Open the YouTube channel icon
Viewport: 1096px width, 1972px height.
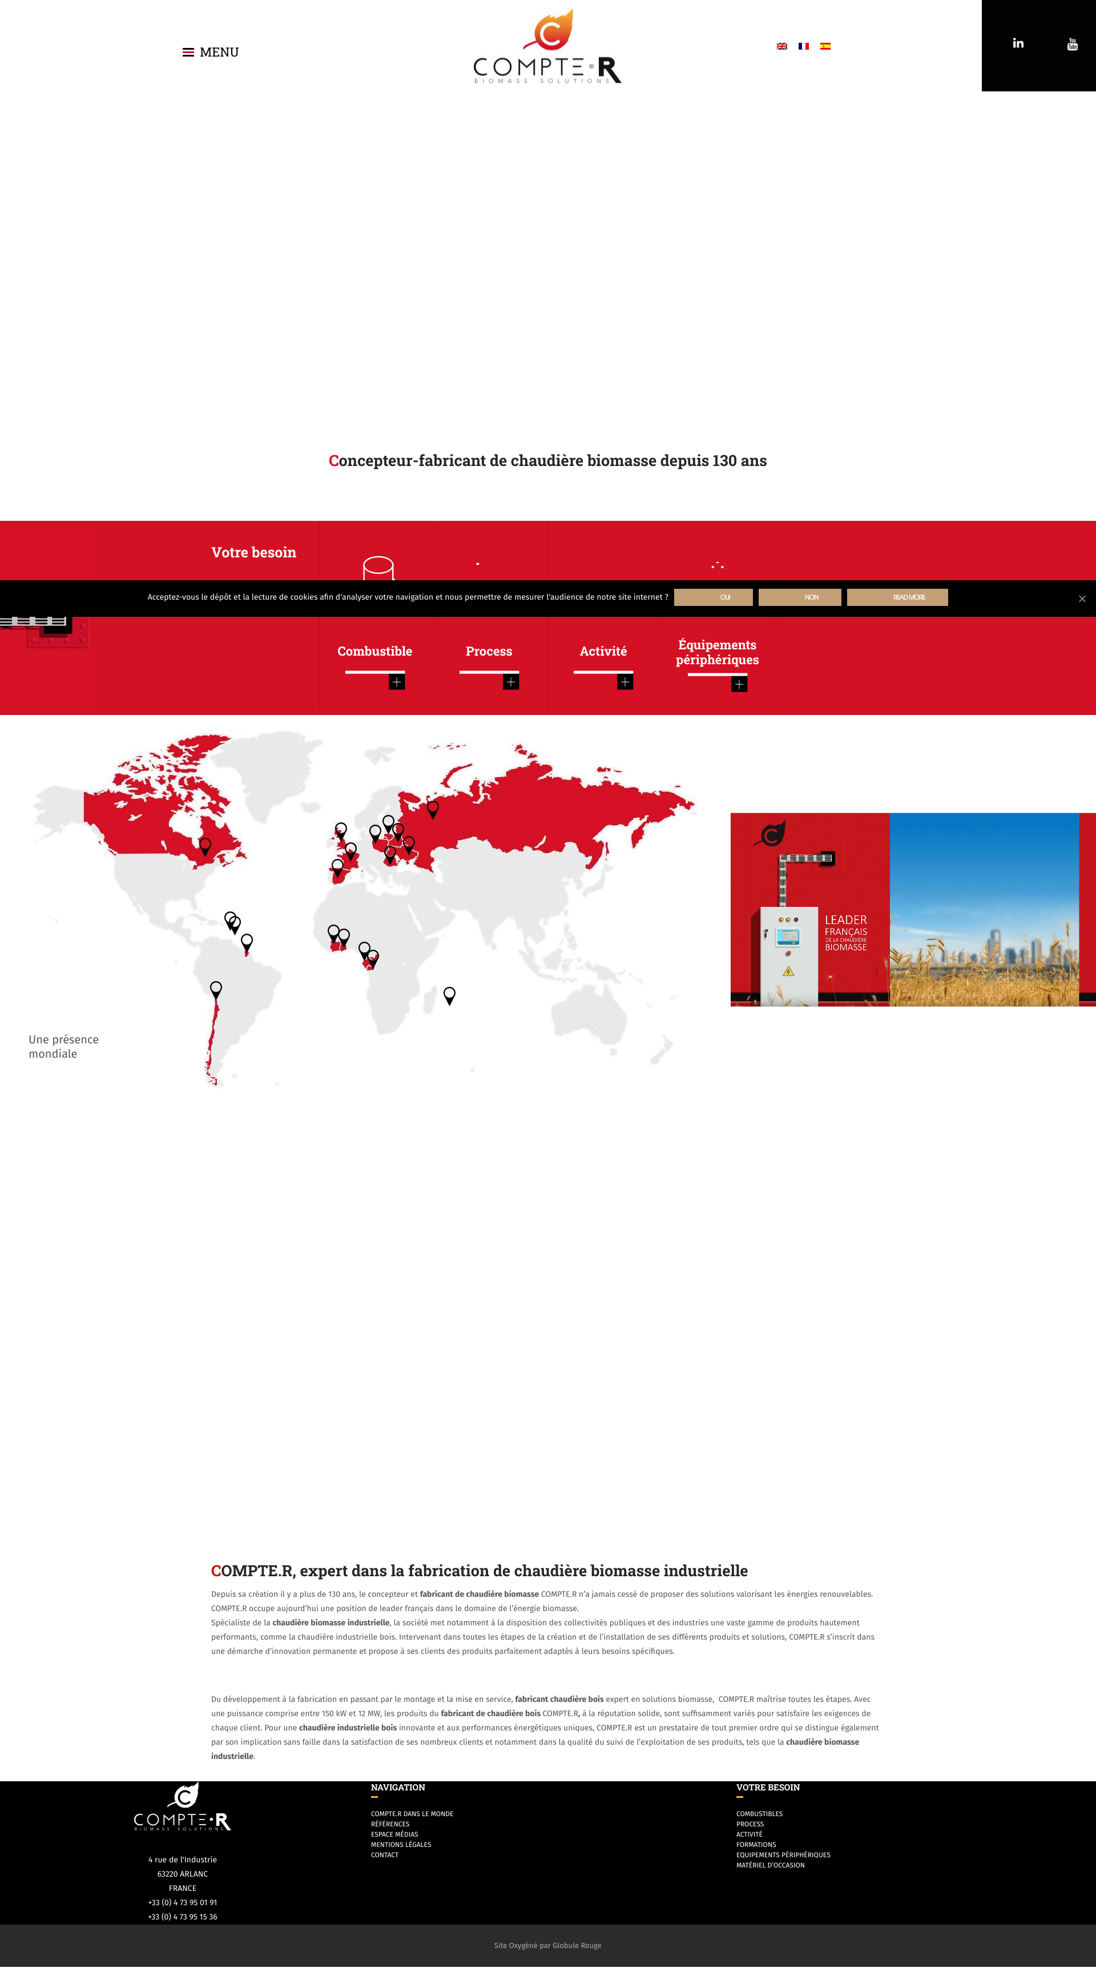click(1072, 43)
